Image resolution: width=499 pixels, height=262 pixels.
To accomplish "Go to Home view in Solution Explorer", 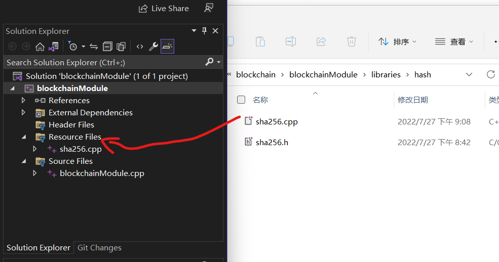I will point(40,47).
